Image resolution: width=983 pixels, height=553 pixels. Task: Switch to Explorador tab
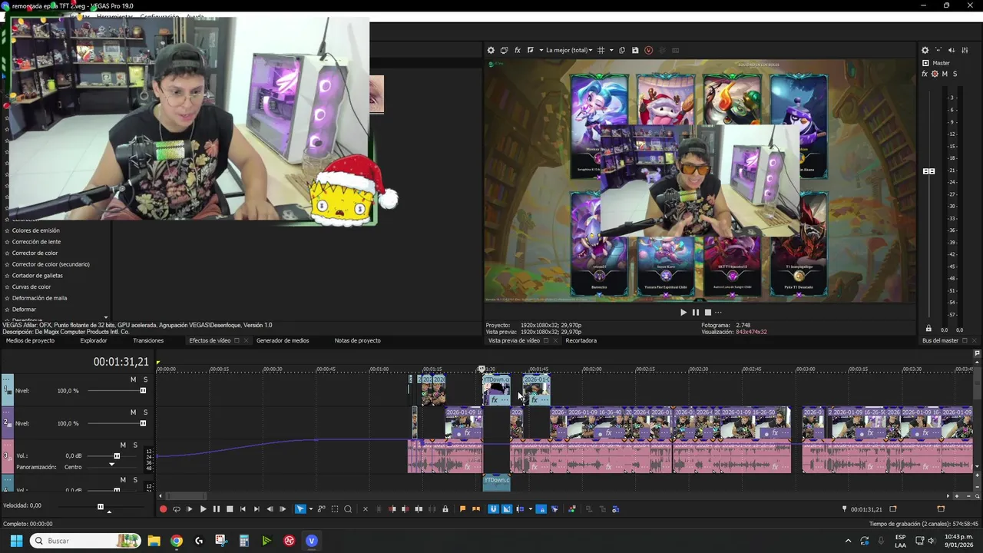(94, 340)
